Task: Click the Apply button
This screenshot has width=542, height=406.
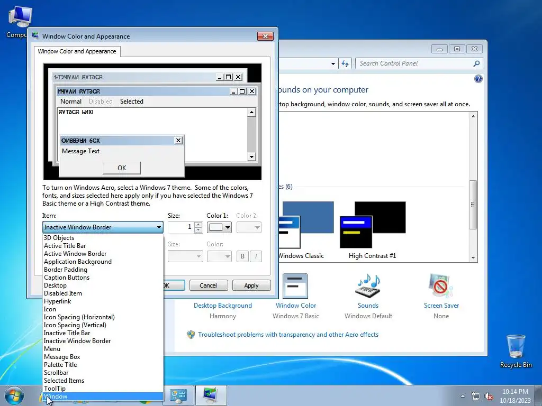Action: pos(251,285)
